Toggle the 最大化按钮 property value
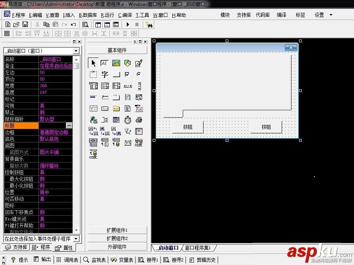The width and height of the screenshot is (354, 265). coord(56,179)
